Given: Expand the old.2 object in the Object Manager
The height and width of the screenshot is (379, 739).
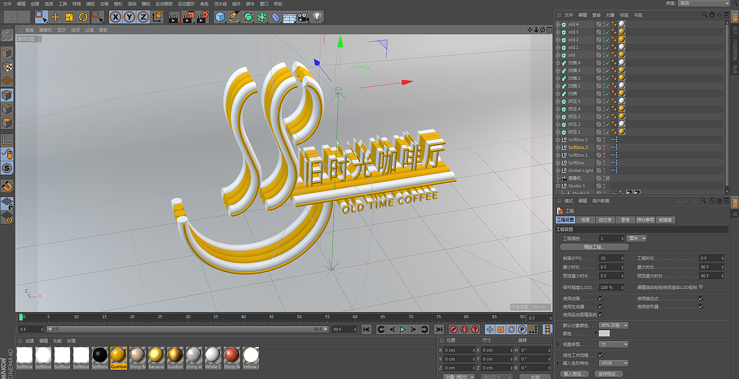Looking at the screenshot, I should (x=559, y=39).
